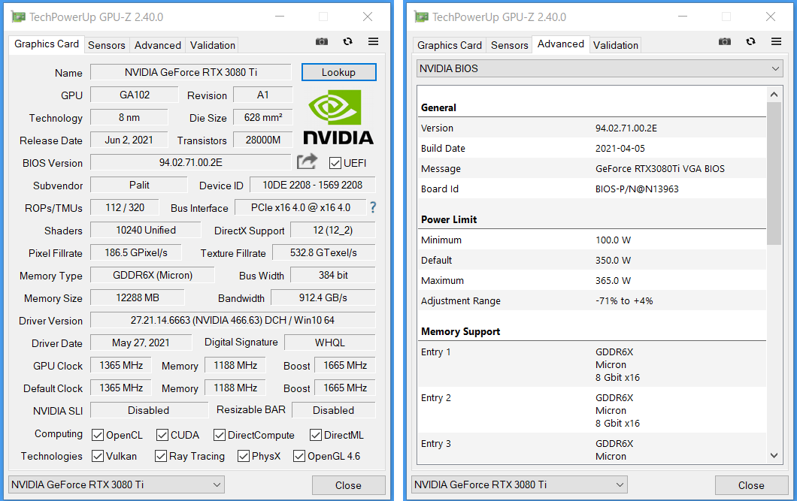Click refresh icon in left GPU-Z window

click(x=347, y=41)
